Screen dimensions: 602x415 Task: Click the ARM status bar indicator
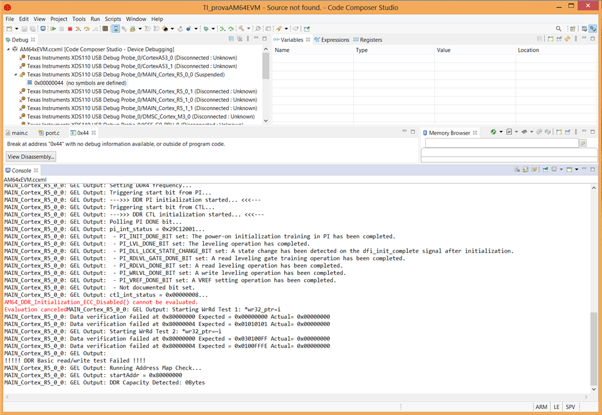(541, 407)
